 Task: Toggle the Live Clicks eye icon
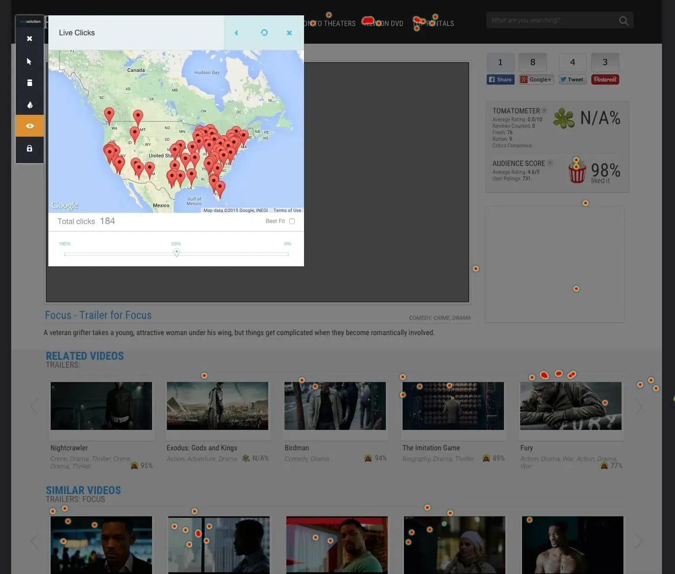[29, 126]
